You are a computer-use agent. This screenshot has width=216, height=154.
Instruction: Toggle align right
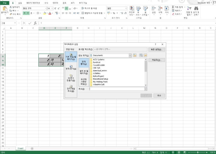(x=70, y=13)
